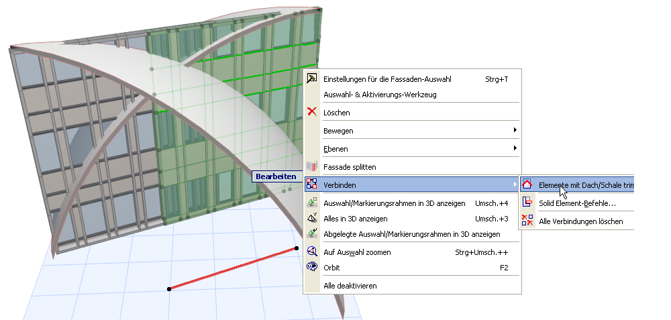The image size is (671, 320).
Task: Expand the Bewegen submenu arrow
Action: [x=515, y=130]
